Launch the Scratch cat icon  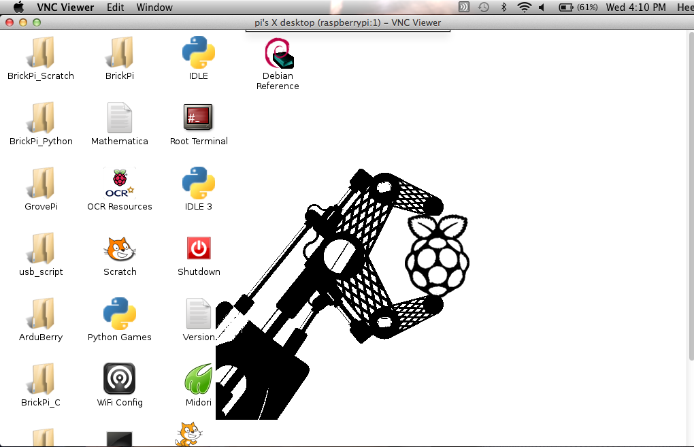pyautogui.click(x=120, y=249)
